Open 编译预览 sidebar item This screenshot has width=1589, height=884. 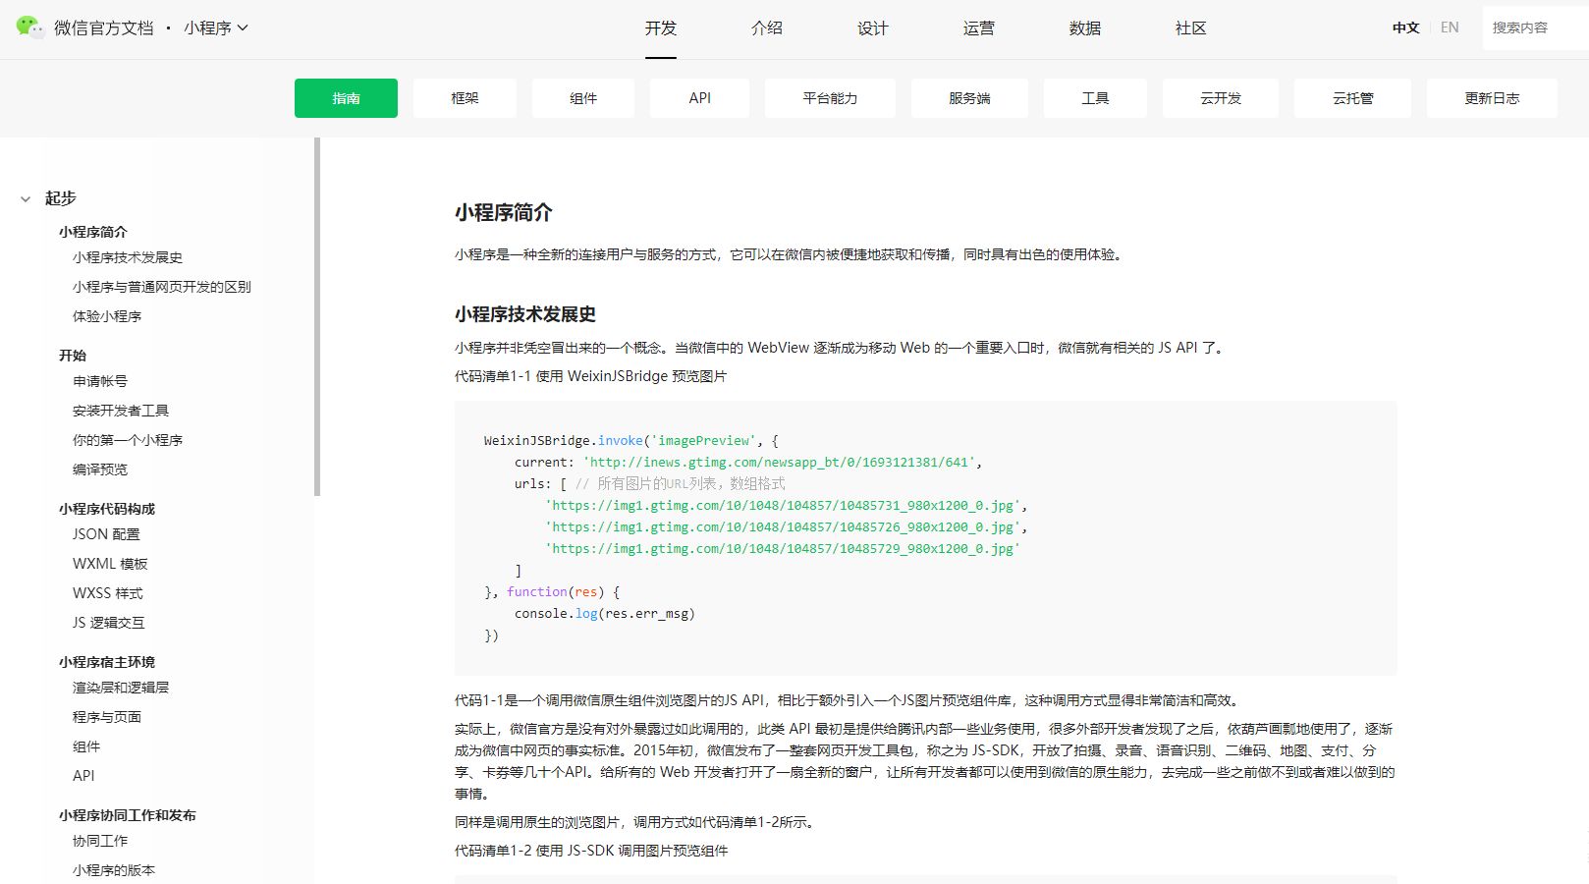(100, 470)
